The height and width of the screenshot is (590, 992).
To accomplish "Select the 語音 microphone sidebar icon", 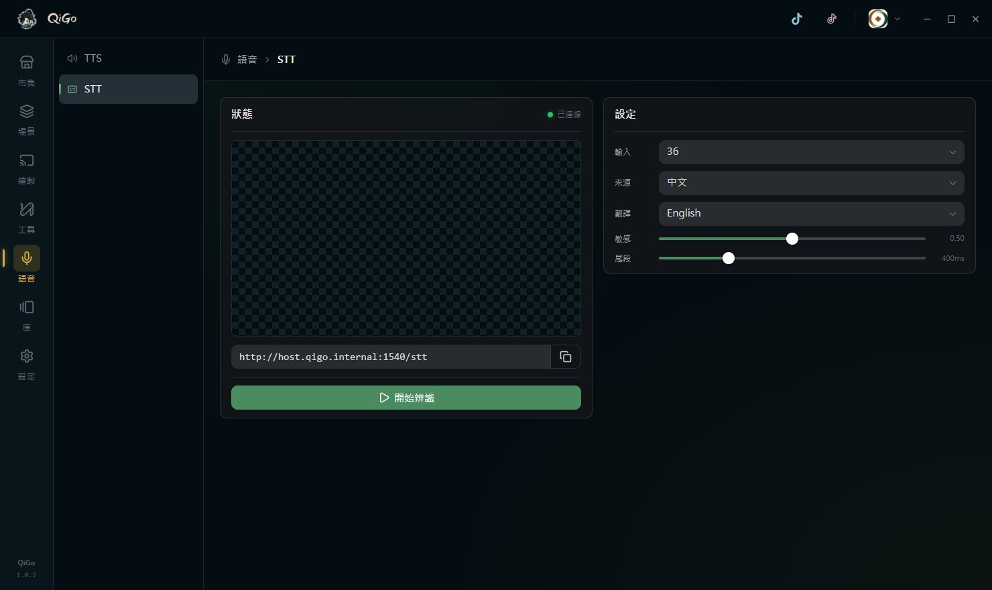I will pos(27,258).
